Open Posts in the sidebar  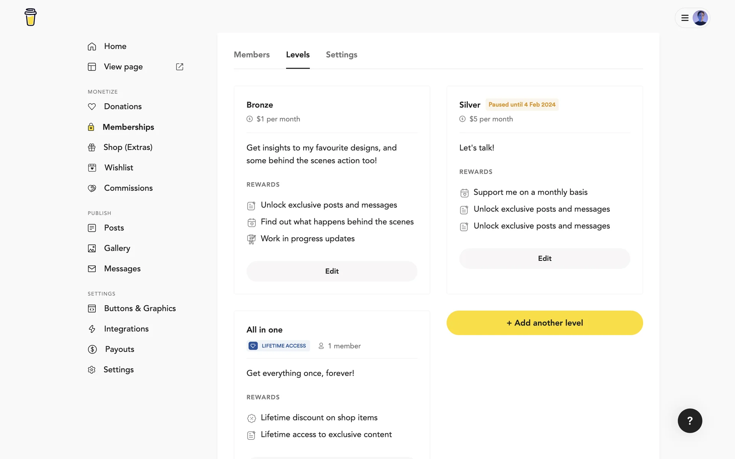pos(114,228)
